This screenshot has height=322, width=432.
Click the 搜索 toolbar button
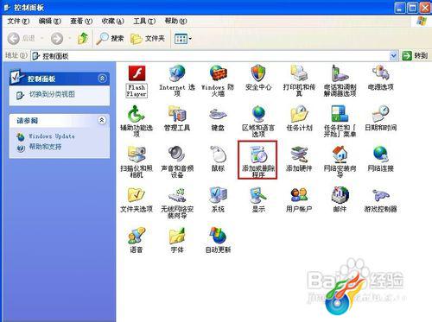(x=110, y=38)
